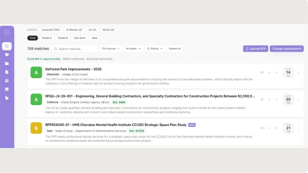The height and width of the screenshot is (173, 308).
Task: Toggle eye icon on RFP954000-01 row
Action: [262, 128]
